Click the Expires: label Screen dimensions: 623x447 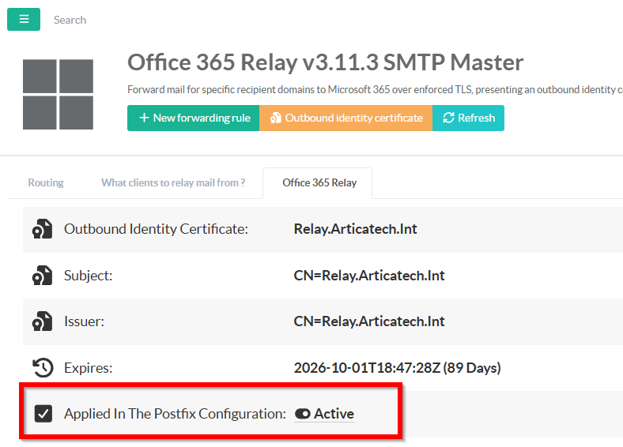coord(89,367)
